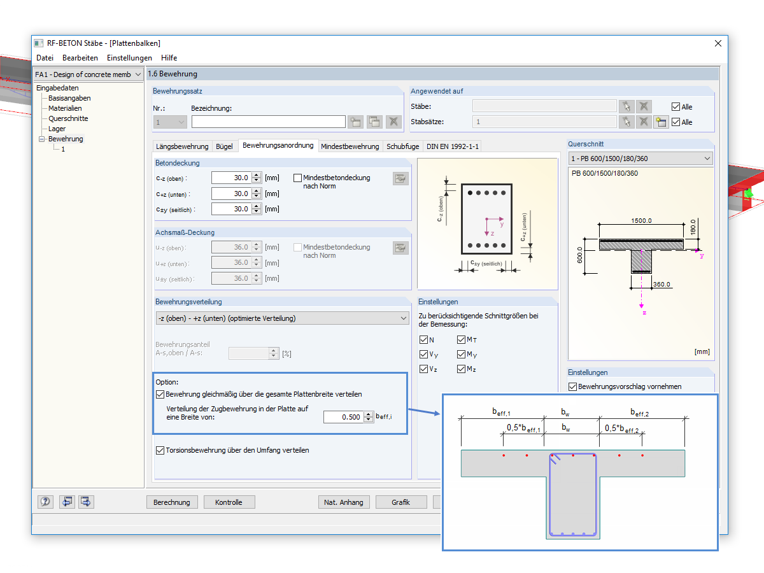Open the Datei menu

[45, 58]
